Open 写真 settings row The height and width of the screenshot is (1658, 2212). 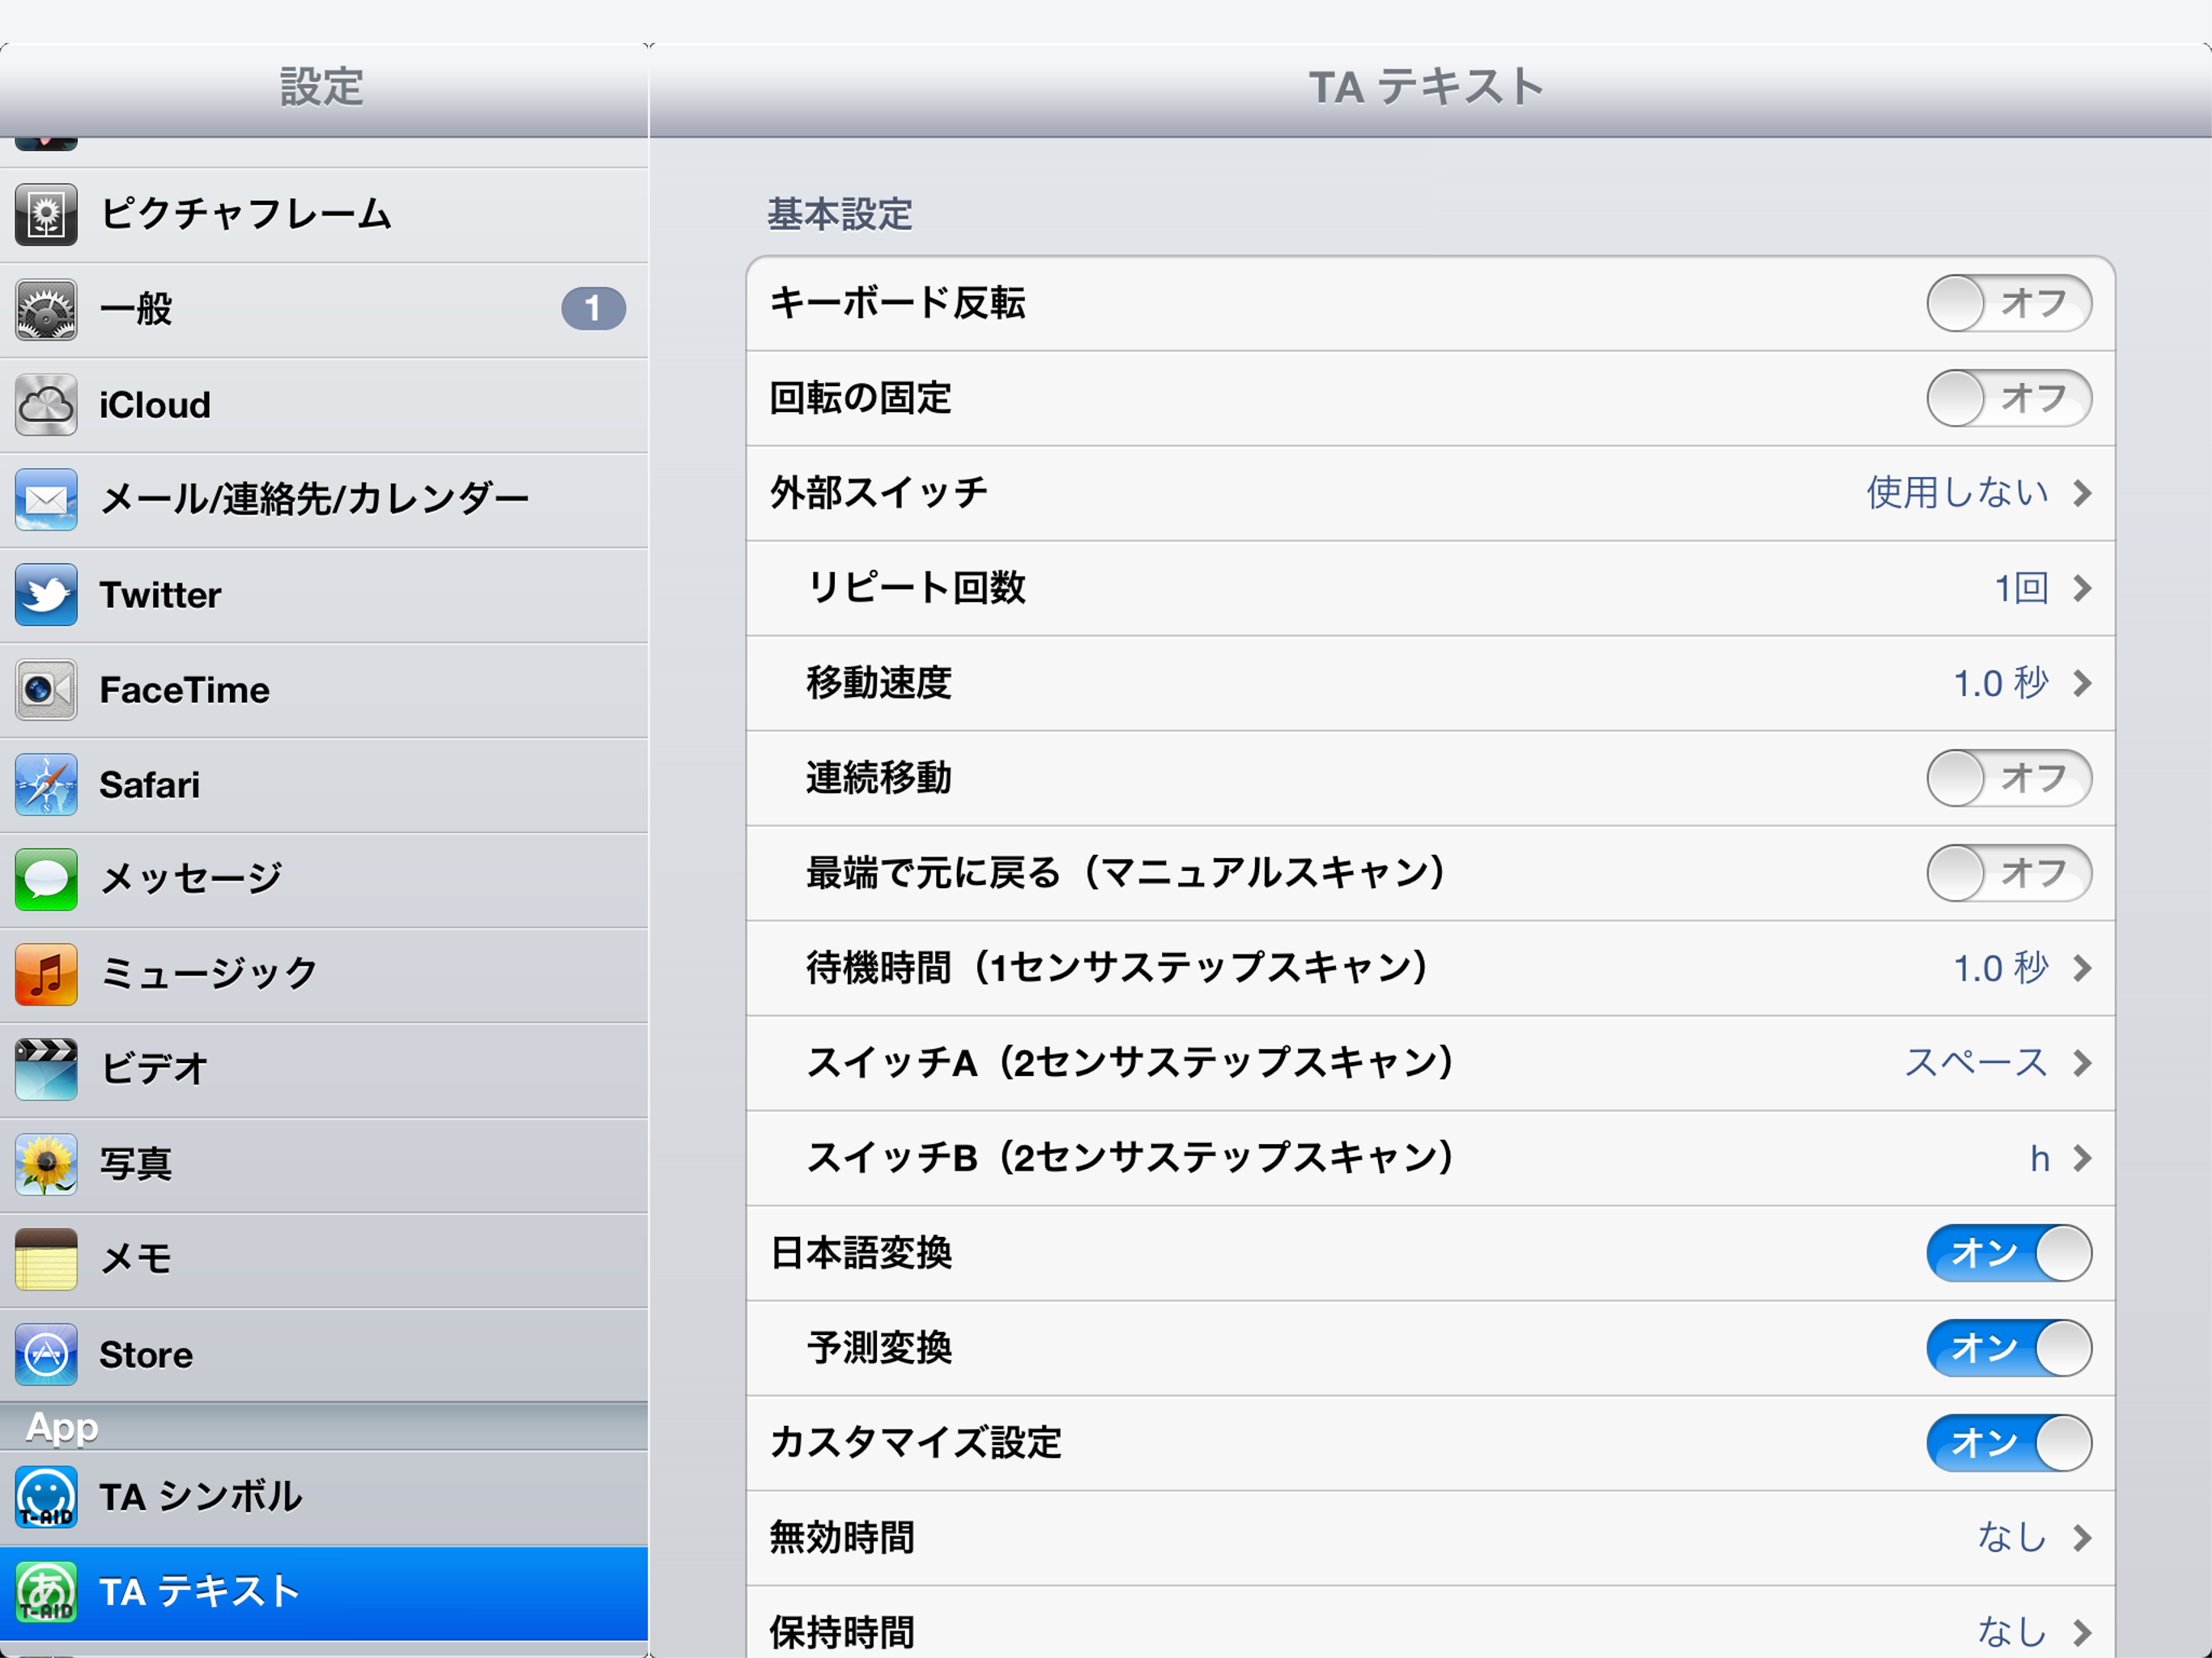(324, 1165)
